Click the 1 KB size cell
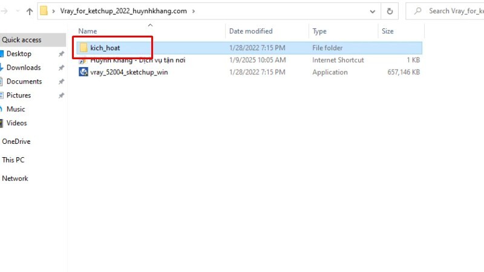 413,60
